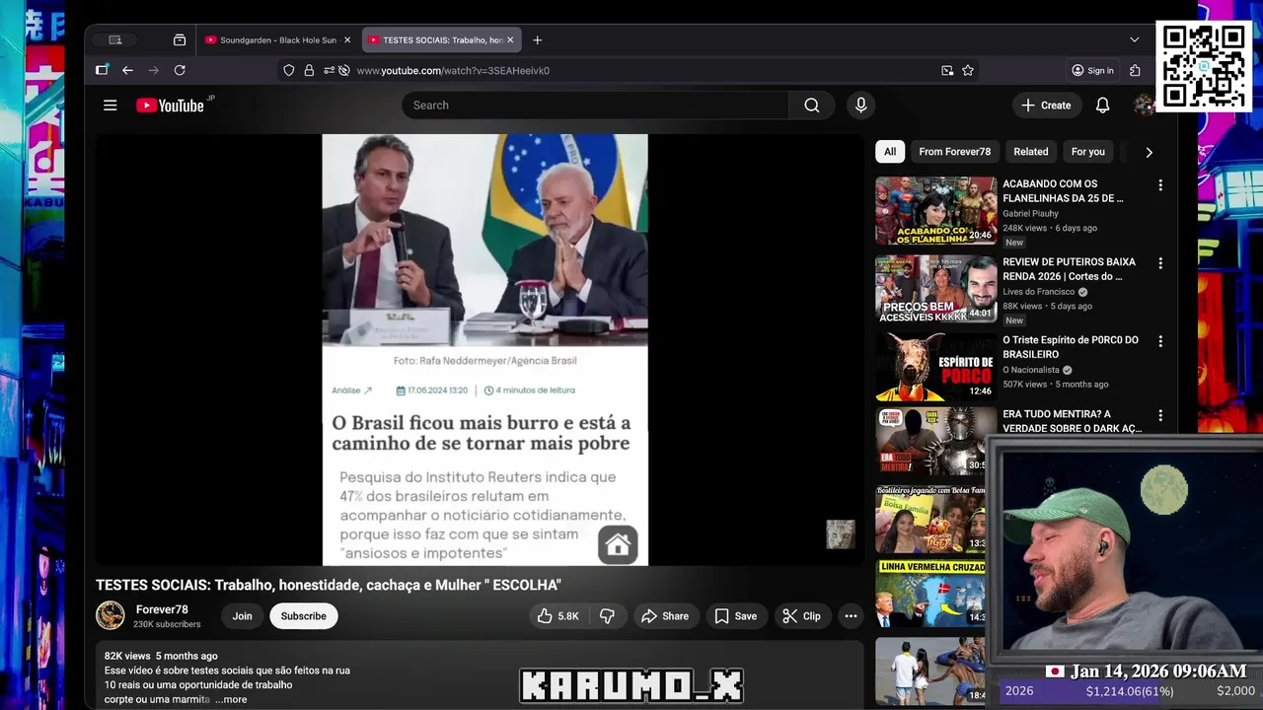Open ACABANDO COM OS FLANELINHAS thumbnail

tap(936, 210)
